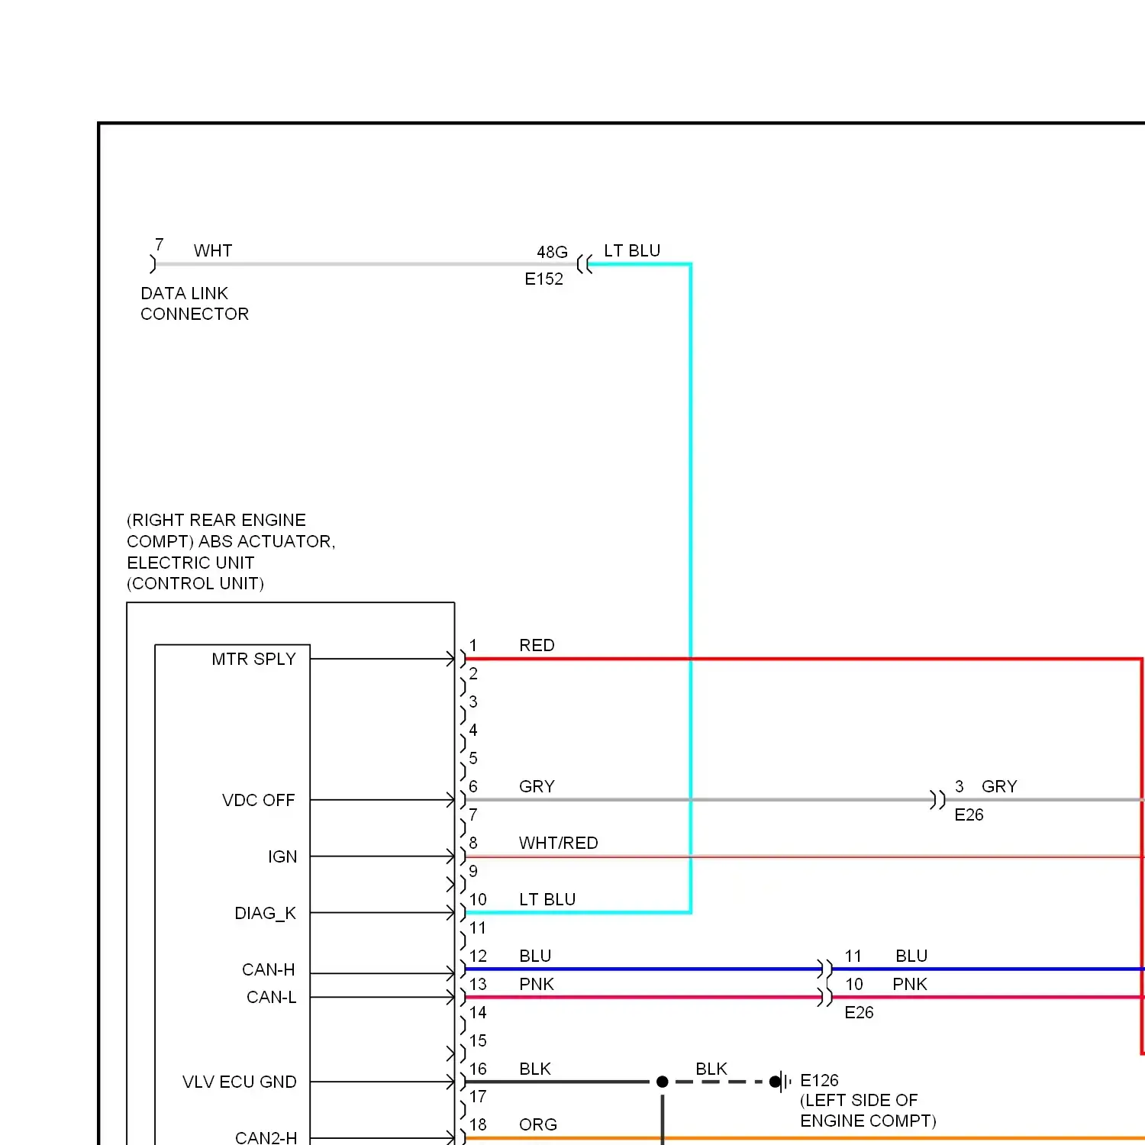Select the GRY wire label at pin 6
Viewport: 1145px width, 1145px height.
tap(537, 787)
